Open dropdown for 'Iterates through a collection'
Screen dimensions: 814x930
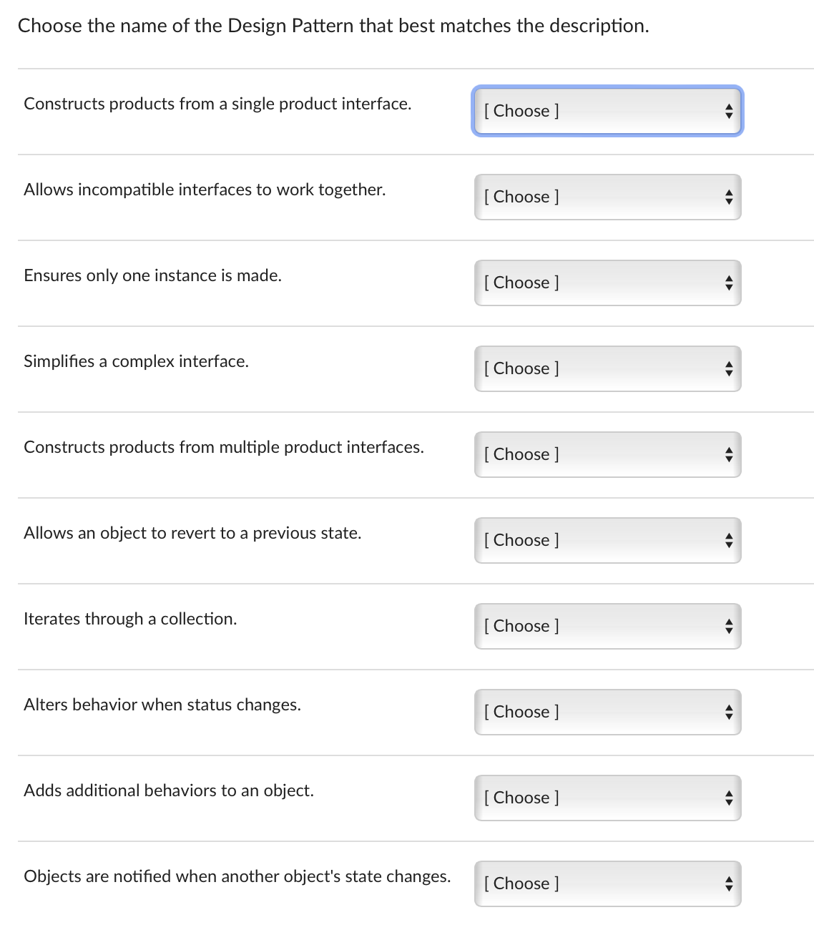pyautogui.click(x=607, y=626)
